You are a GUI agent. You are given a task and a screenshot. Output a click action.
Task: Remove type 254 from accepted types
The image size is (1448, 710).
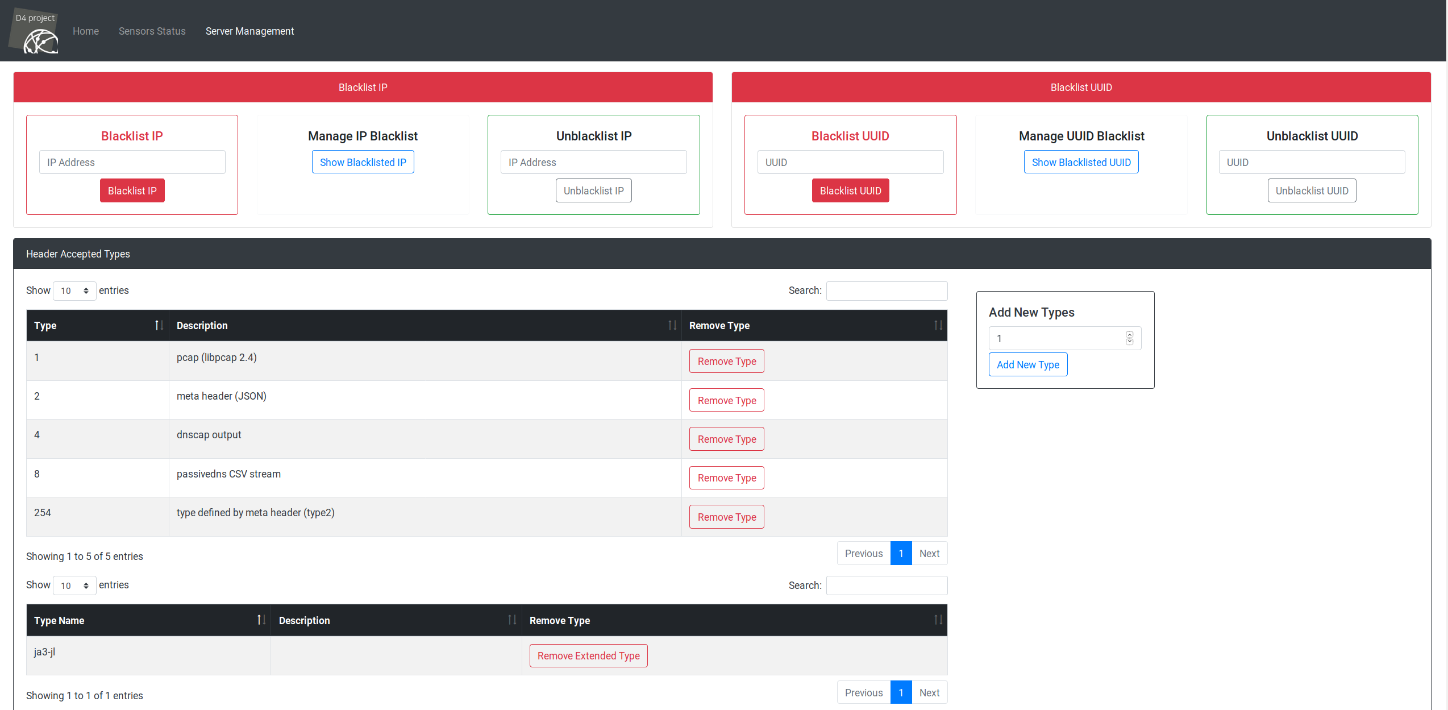[726, 517]
